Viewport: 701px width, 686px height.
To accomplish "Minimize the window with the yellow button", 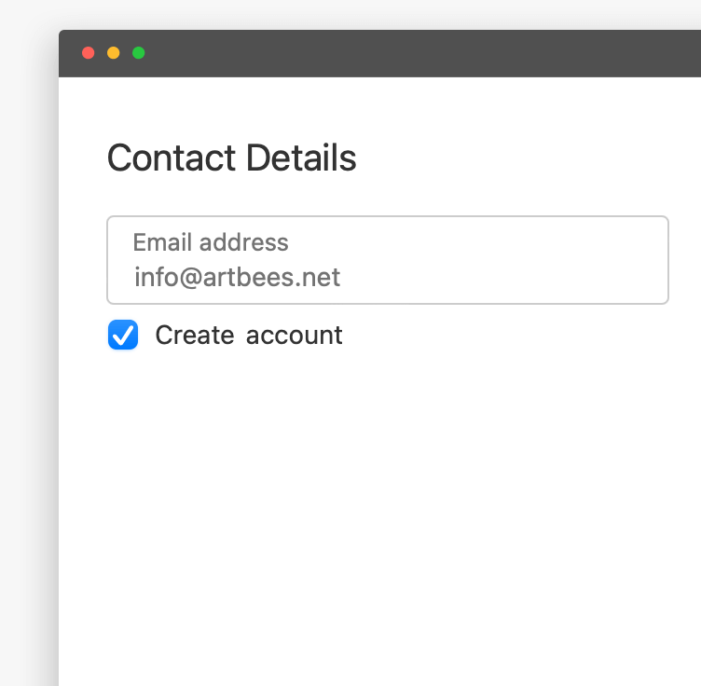I will 114,53.
